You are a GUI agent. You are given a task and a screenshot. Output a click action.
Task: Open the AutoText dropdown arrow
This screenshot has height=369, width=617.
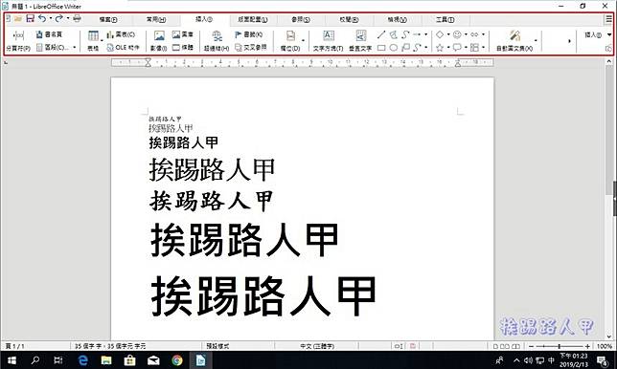tap(536, 40)
